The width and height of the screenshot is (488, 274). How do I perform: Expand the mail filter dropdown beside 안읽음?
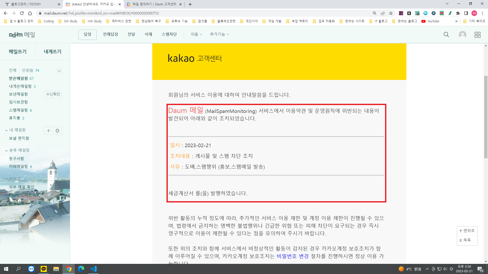[59, 71]
